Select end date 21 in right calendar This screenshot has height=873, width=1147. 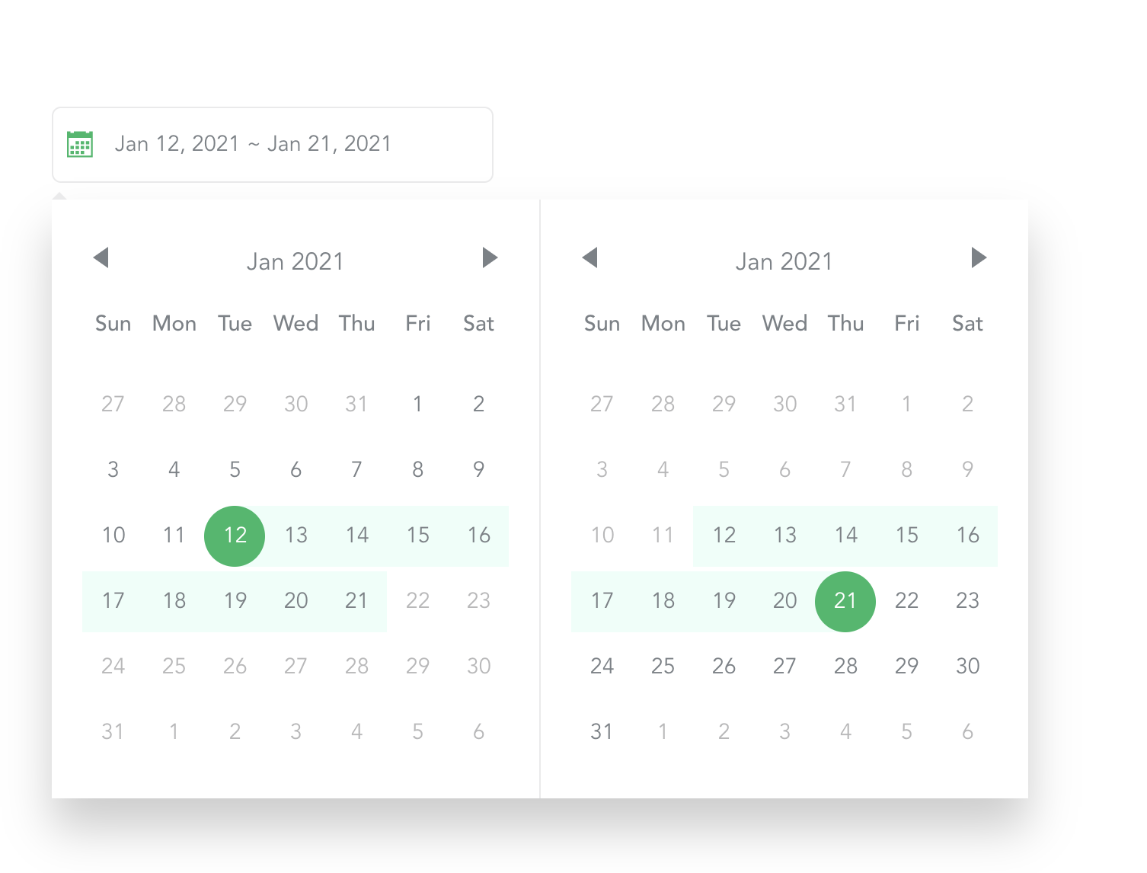point(845,601)
